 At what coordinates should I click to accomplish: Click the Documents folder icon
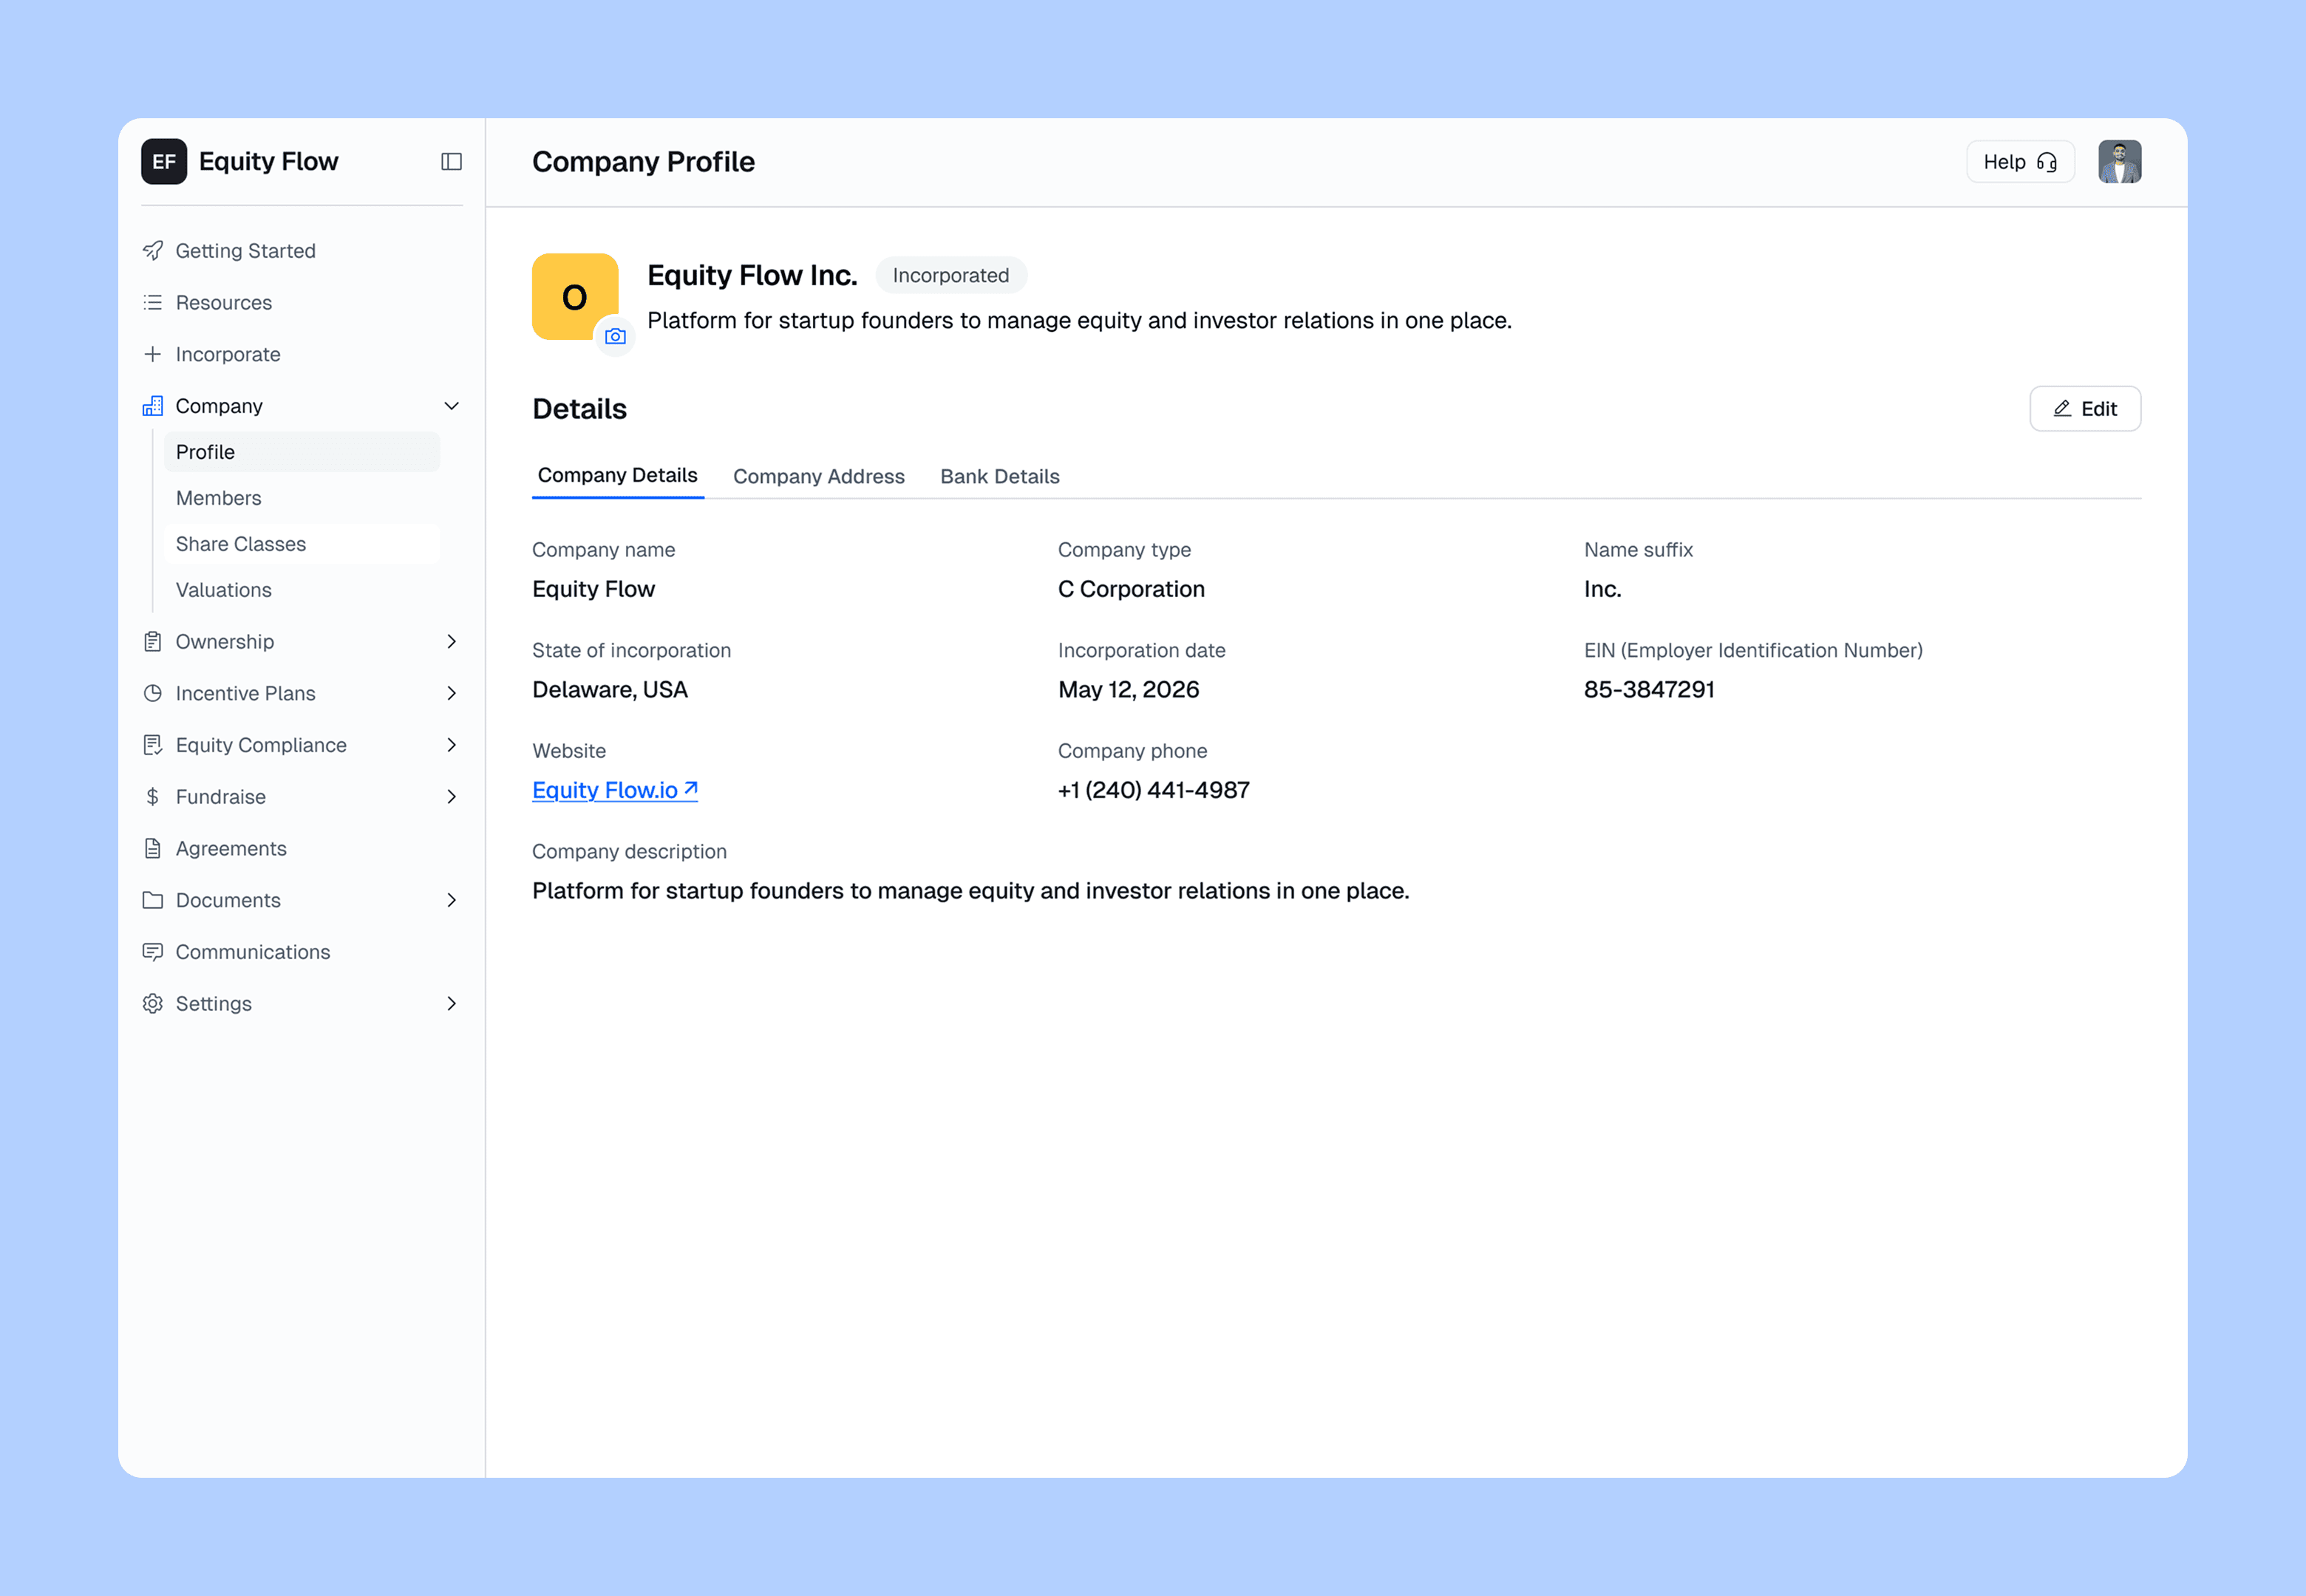click(152, 900)
